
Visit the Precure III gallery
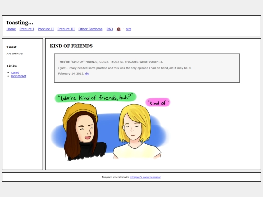(x=66, y=29)
